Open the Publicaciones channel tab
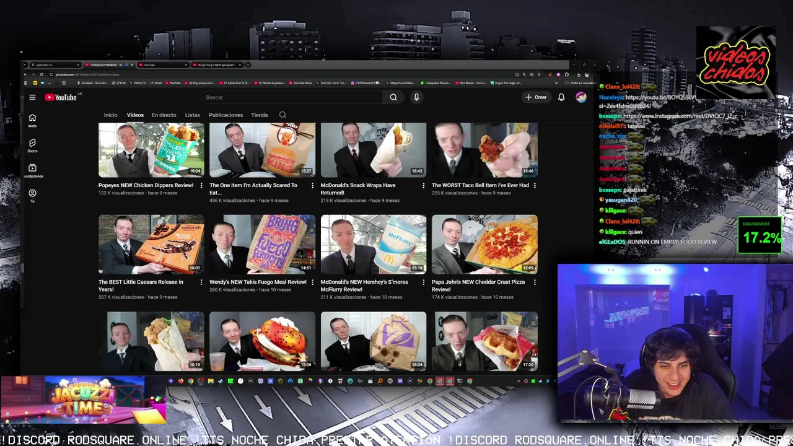The image size is (793, 446). tap(226, 115)
